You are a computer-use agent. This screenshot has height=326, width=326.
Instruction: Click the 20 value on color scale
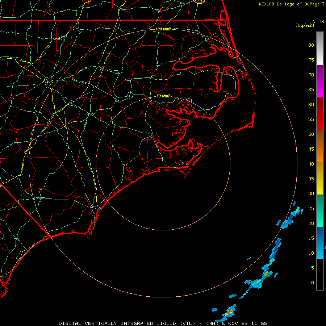311,223
